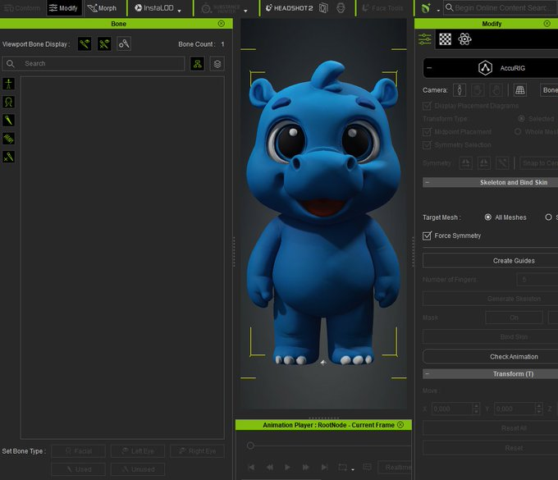Close the Bone panel
This screenshot has width=558, height=480.
coord(221,24)
